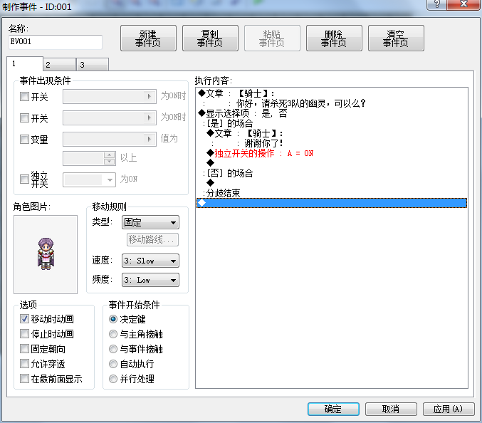This screenshot has width=482, height=423.
Task: Click the 应用(A) button
Action: tap(449, 409)
